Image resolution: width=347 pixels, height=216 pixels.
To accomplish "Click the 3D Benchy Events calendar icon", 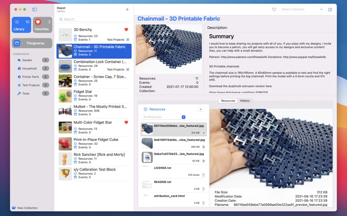I will coord(75,40).
